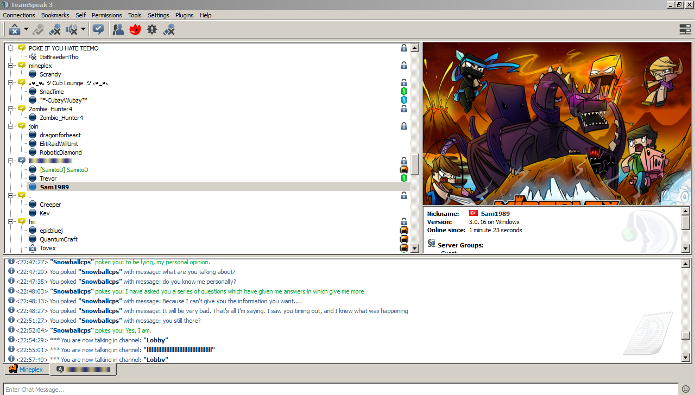Click channel tree scrollbar down arrow
The width and height of the screenshot is (695, 395).
point(415,249)
